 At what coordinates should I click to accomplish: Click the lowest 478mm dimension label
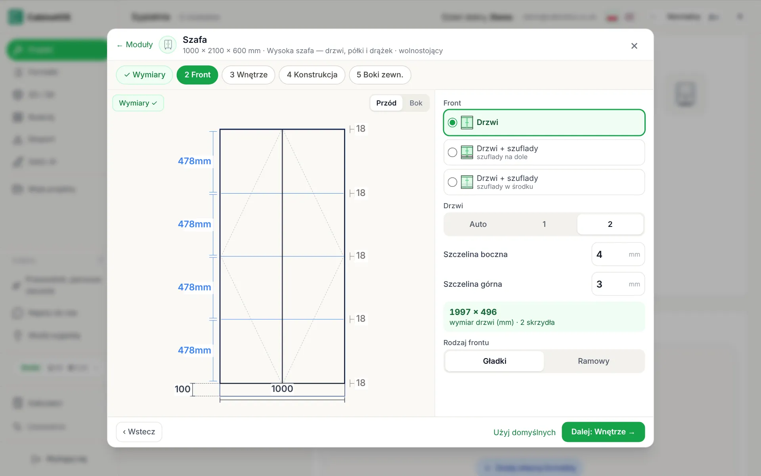[x=194, y=350]
